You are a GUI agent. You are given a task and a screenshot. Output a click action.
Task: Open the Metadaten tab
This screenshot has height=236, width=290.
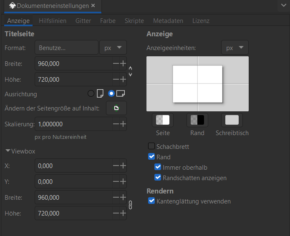tap(168, 21)
